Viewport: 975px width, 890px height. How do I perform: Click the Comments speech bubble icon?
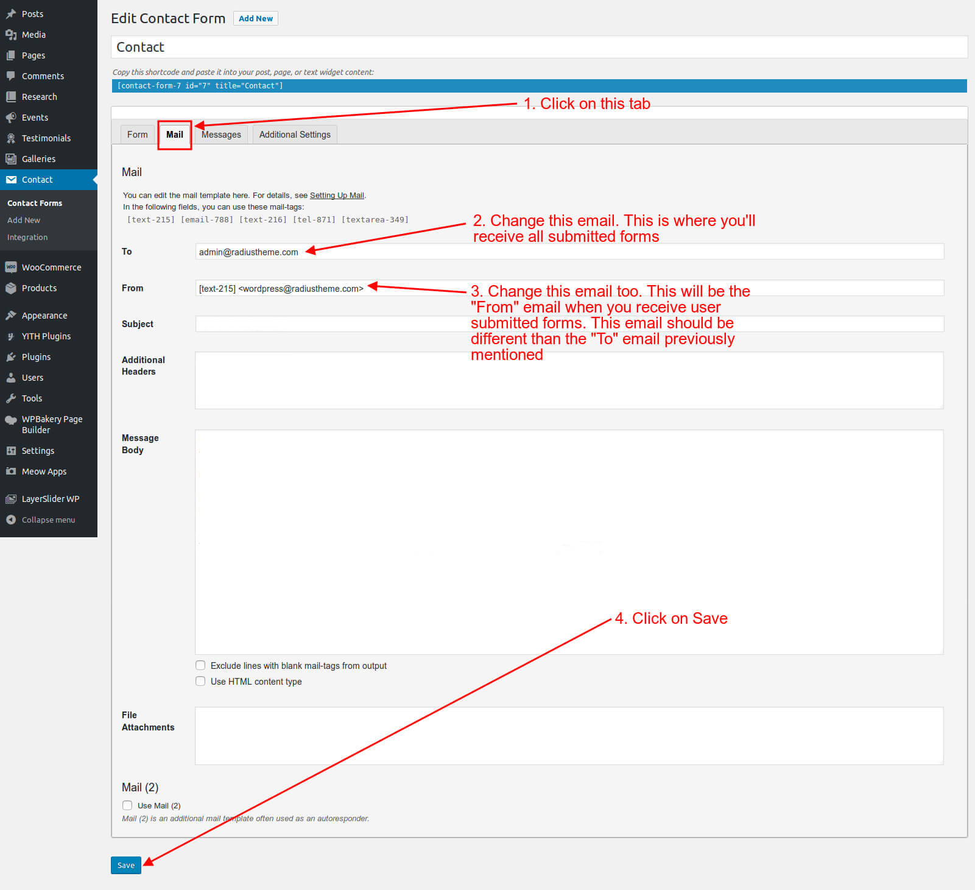click(x=11, y=76)
